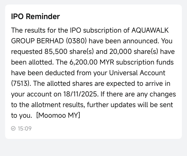This screenshot has width=187, height=156.
Task: Click the 'been allotted' text
Action: click(x=32, y=62)
